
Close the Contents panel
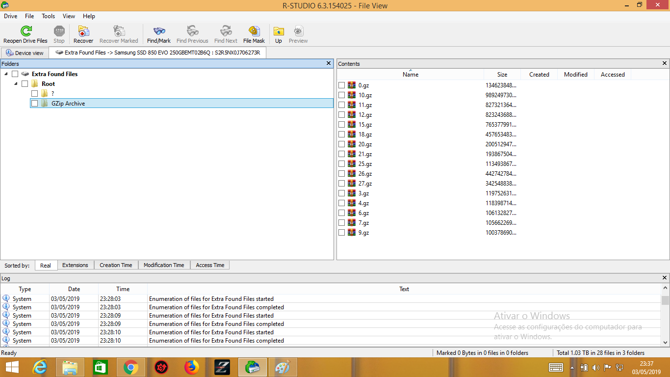pos(665,63)
